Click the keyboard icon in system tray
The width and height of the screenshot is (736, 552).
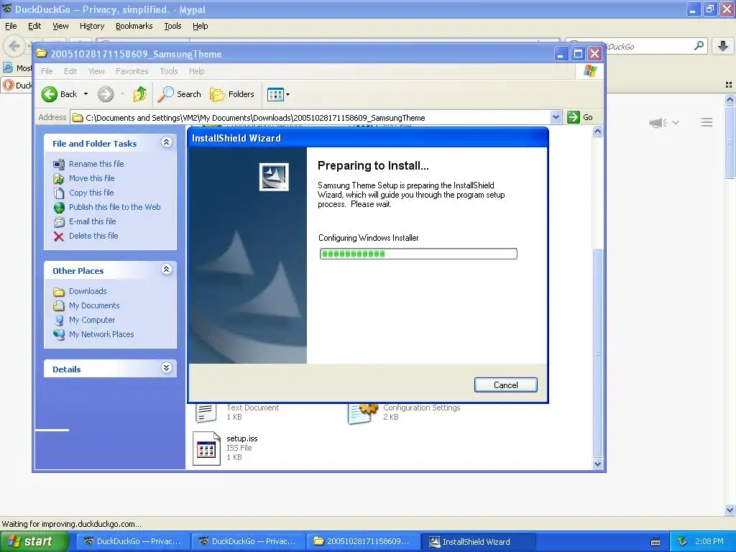click(655, 542)
